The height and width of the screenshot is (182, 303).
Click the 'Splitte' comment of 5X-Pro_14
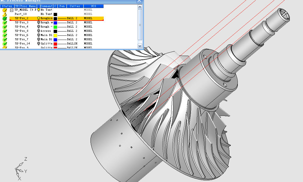(x=47, y=44)
